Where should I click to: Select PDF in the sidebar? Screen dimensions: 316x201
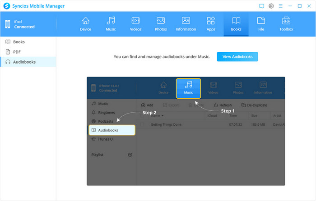(x=28, y=52)
